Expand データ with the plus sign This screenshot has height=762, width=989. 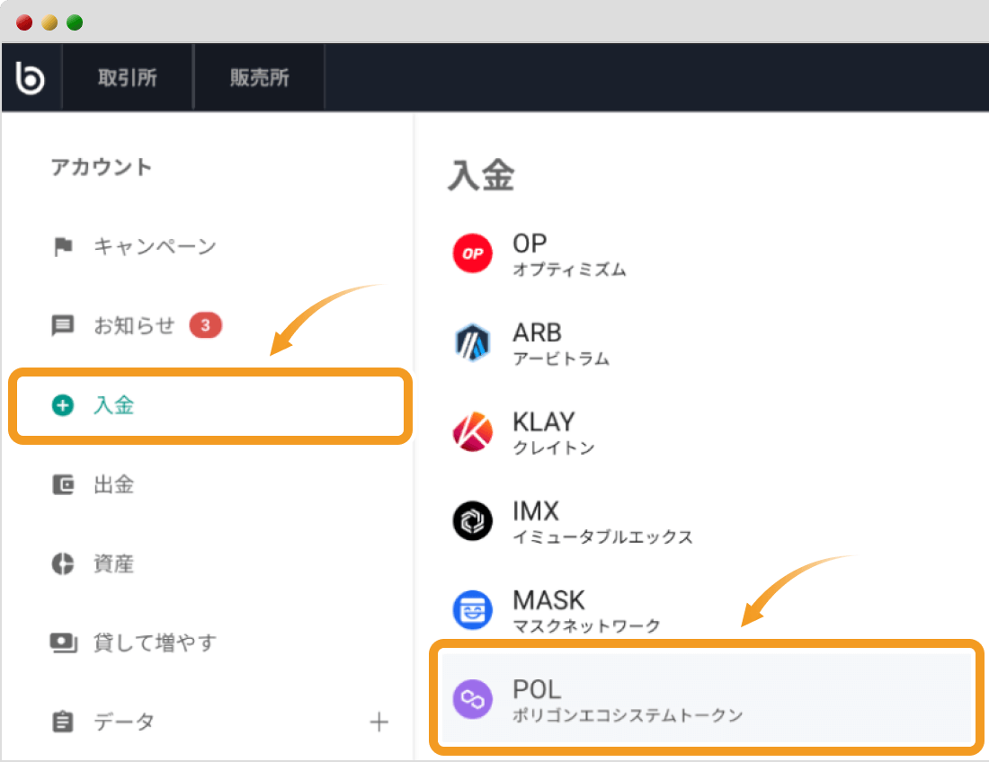pyautogui.click(x=379, y=722)
